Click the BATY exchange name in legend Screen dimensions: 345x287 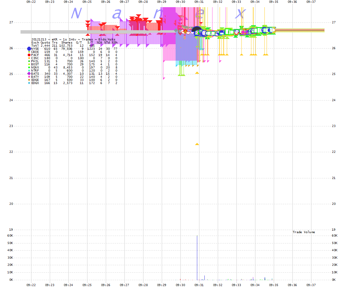pyautogui.click(x=35, y=77)
